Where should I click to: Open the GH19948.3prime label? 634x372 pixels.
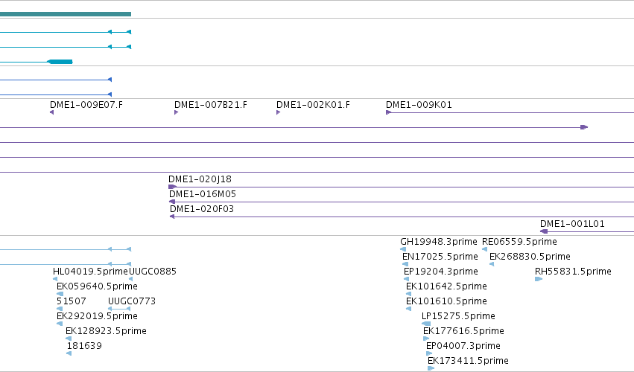439,242
